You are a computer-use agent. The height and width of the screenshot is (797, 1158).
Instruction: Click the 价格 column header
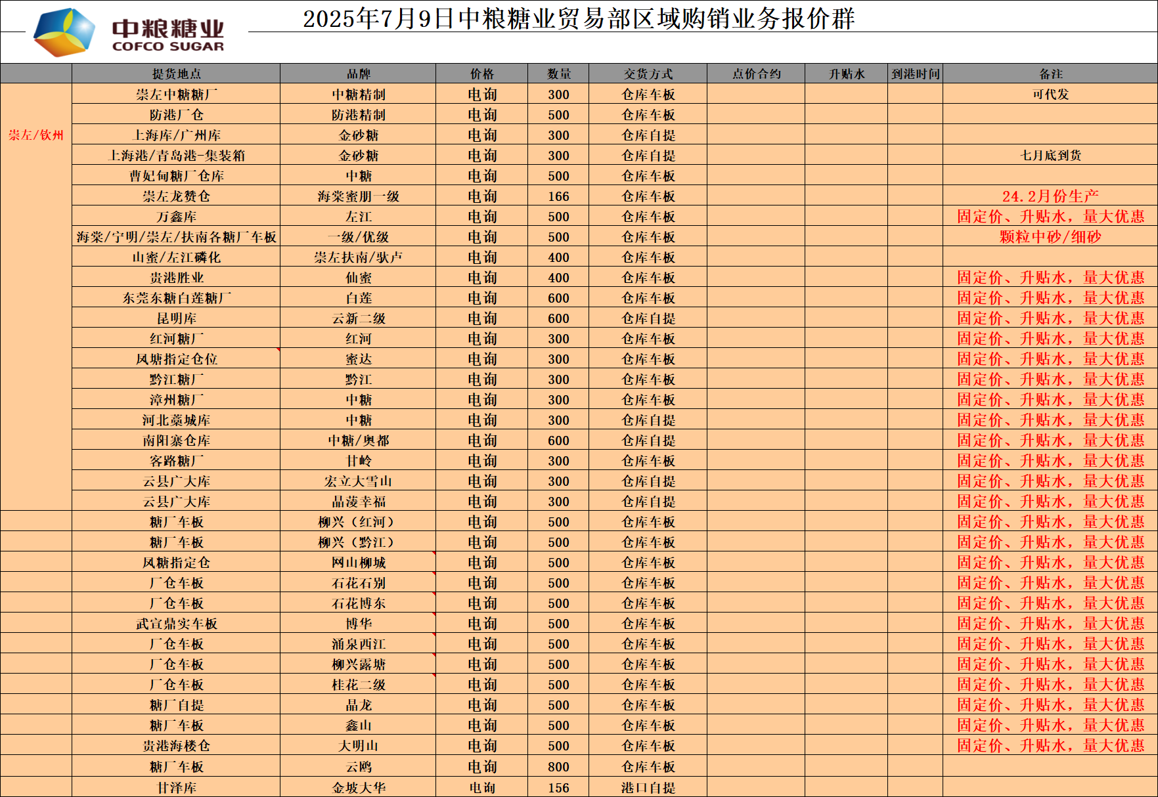[x=481, y=74]
